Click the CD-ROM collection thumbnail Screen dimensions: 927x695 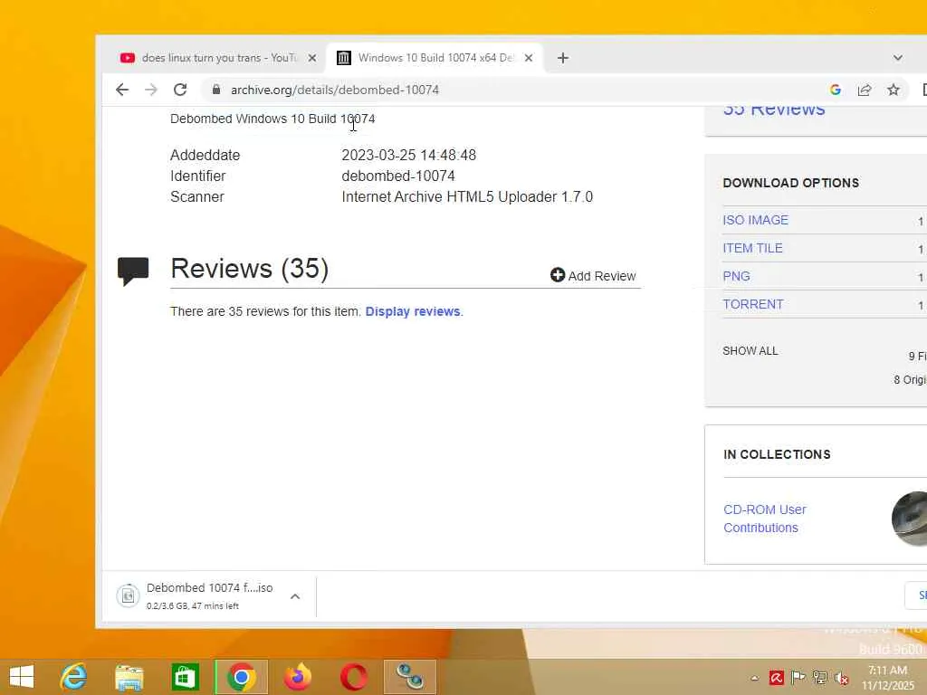[909, 519]
